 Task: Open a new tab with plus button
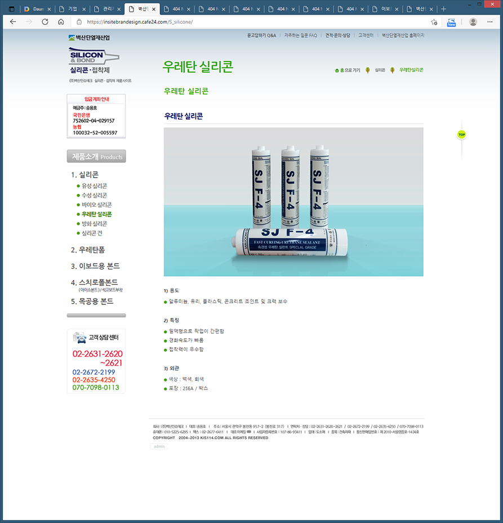point(443,9)
